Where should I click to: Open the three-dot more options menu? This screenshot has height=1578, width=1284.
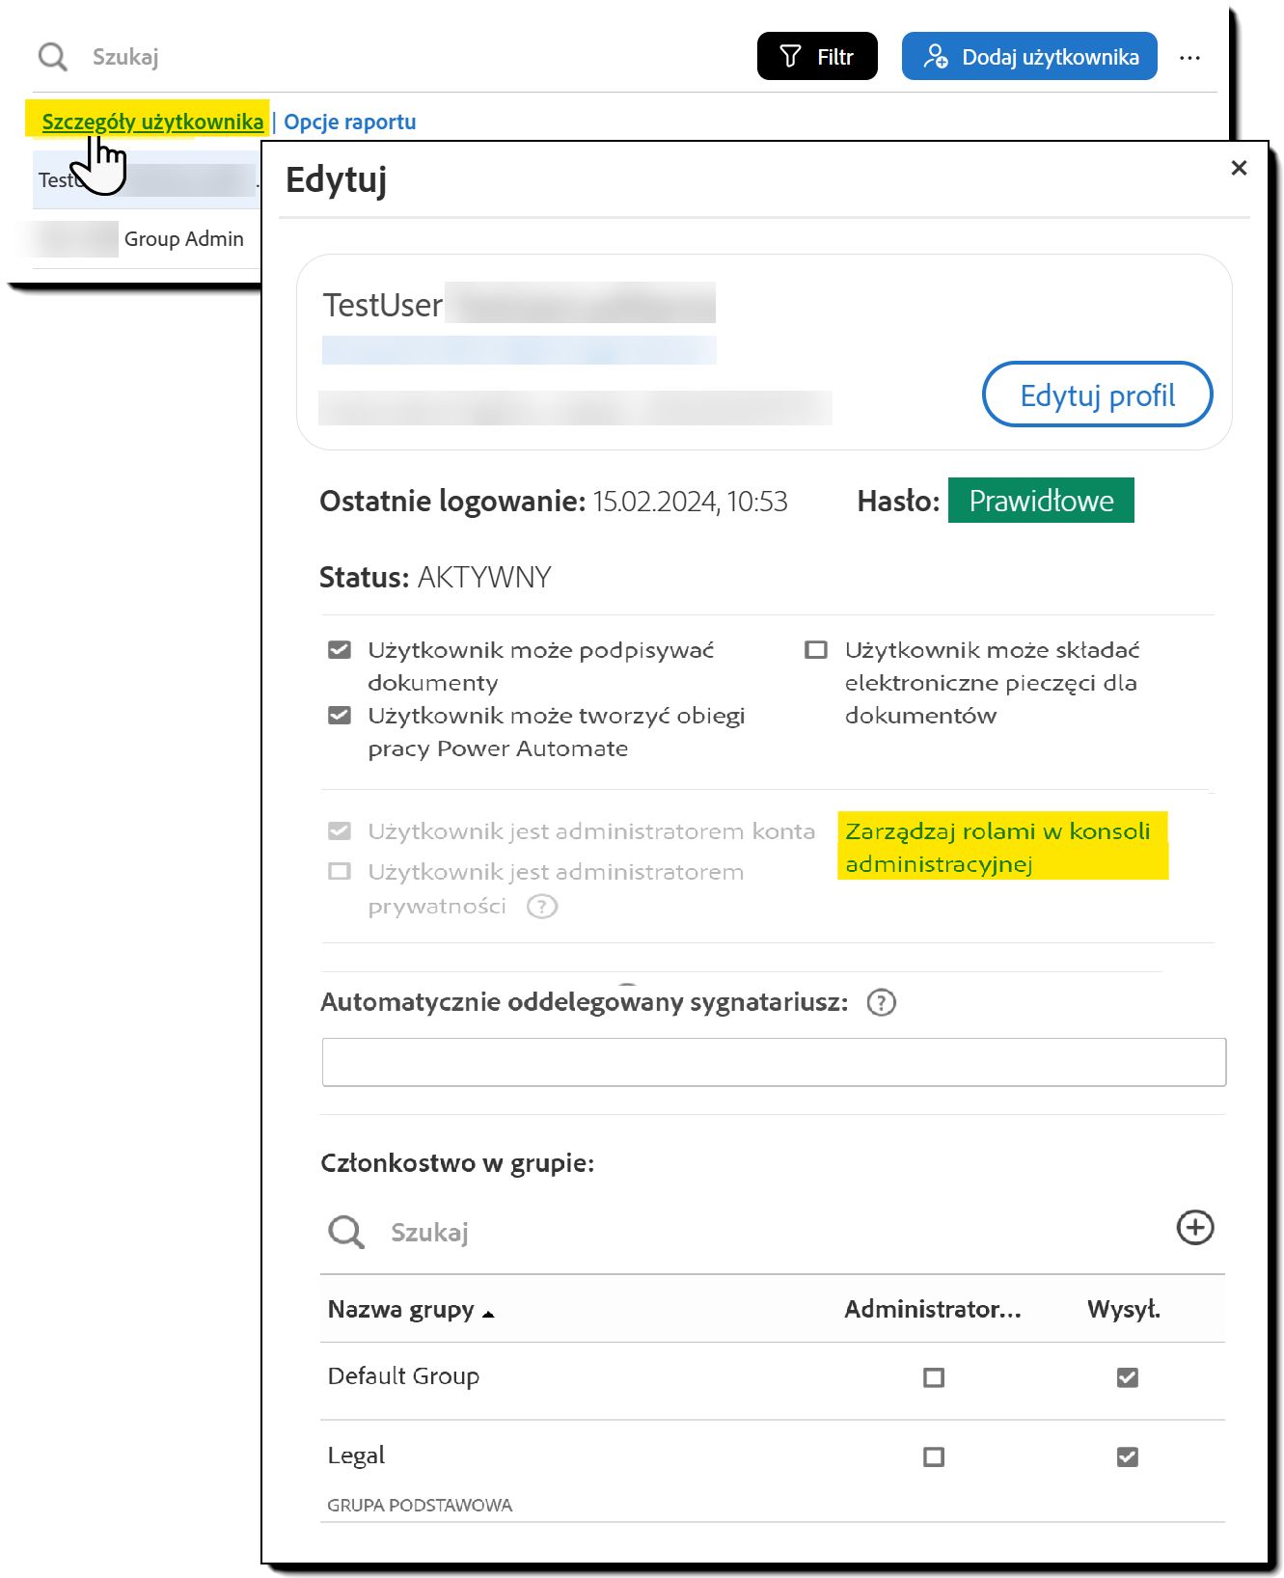(1189, 58)
